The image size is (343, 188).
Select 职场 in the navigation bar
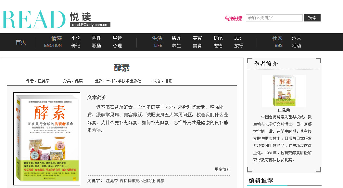click(x=96, y=46)
